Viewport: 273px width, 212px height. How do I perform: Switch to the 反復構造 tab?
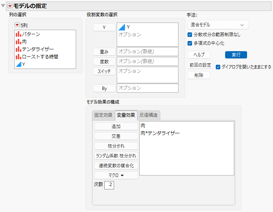(148, 115)
